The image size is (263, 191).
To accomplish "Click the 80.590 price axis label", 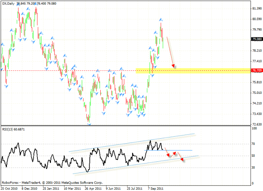I will [x=256, y=19].
